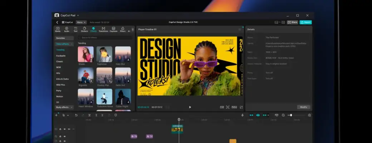The image size is (372, 143).
Task: Download the Vignette effect
Action: (x=91, y=81)
